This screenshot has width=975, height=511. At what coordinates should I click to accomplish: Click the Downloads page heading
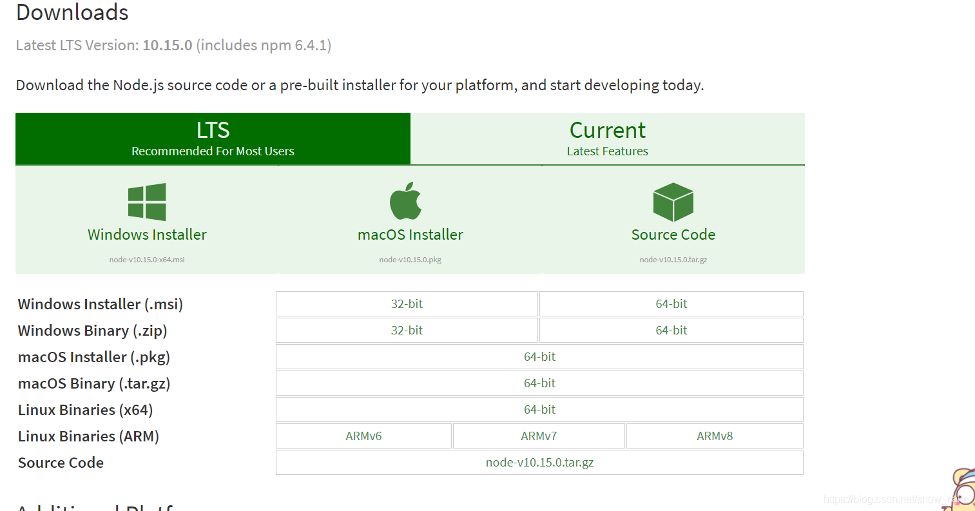pos(72,12)
